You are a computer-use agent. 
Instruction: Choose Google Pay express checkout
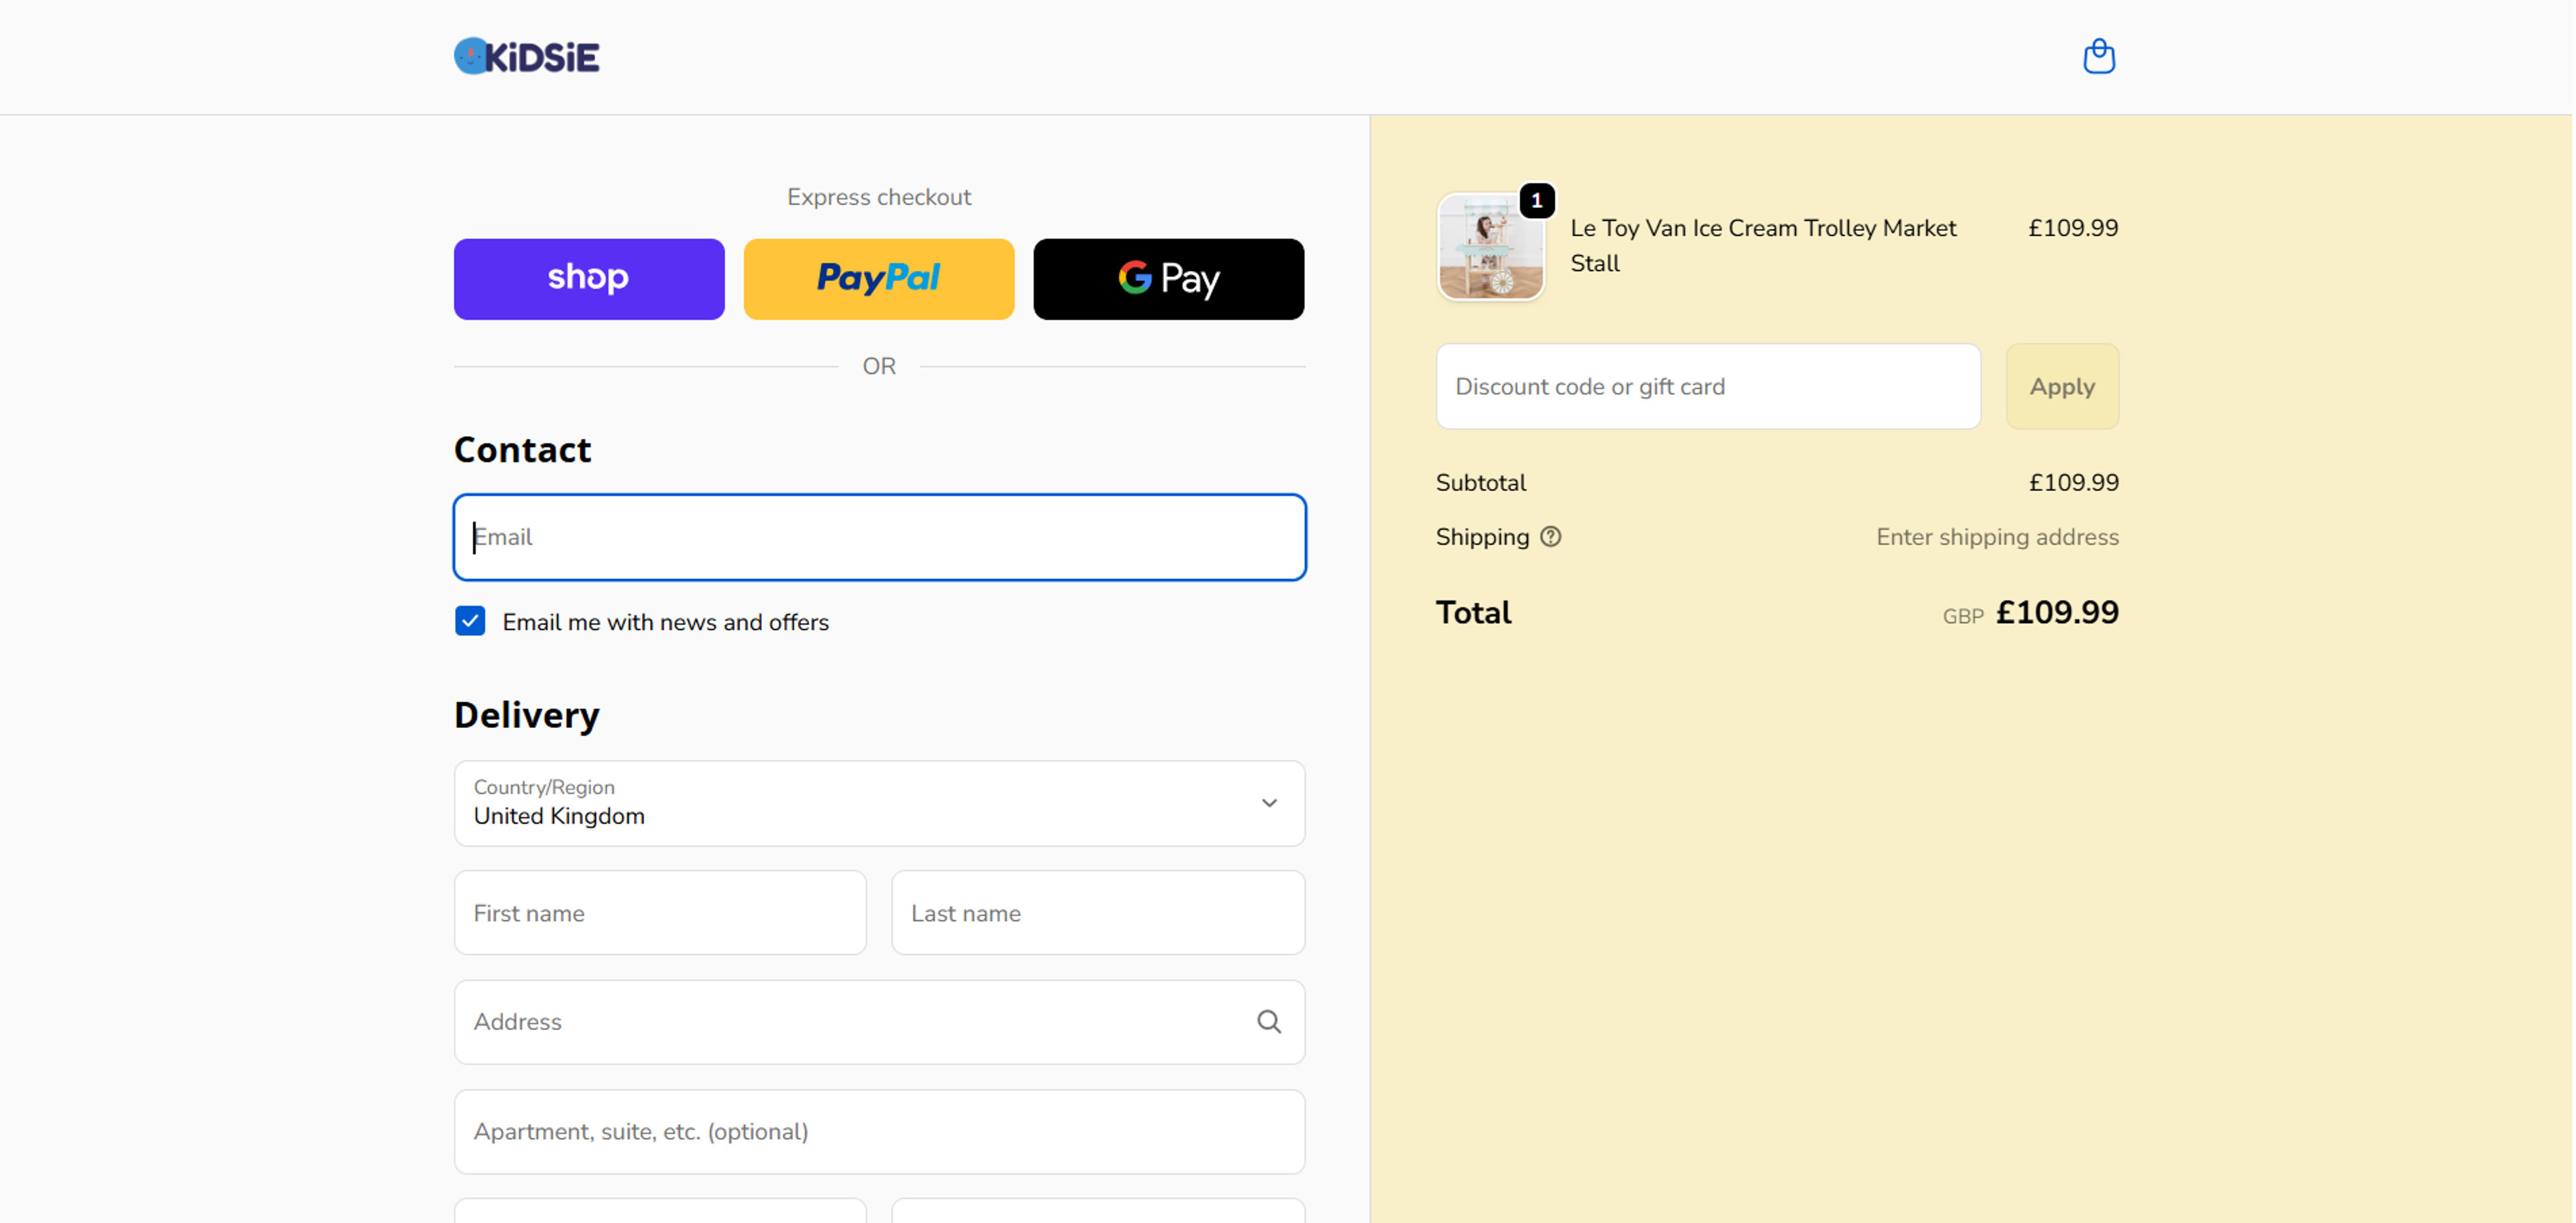click(x=1168, y=279)
